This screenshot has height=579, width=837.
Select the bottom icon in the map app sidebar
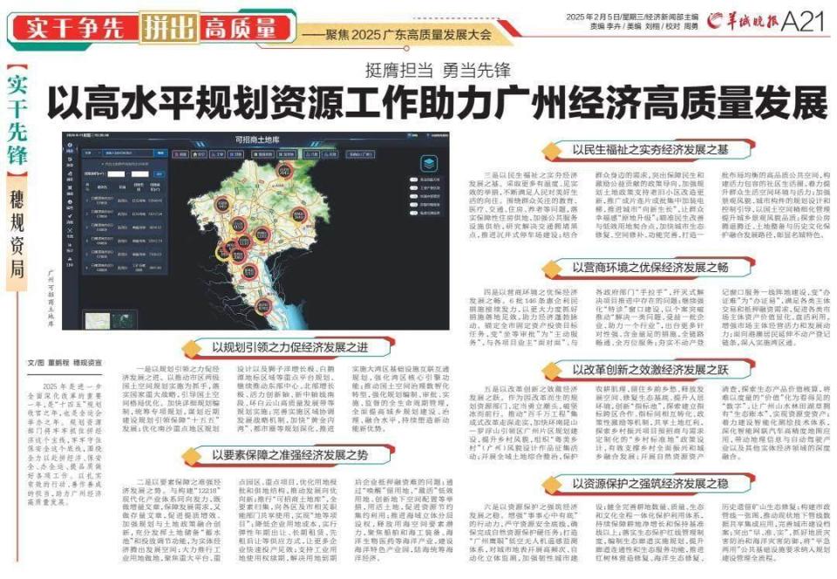click(x=70, y=262)
